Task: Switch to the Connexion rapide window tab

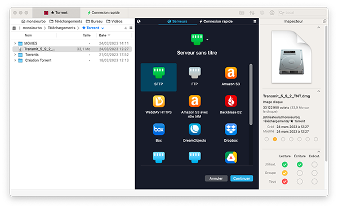Action: pyautogui.click(x=104, y=13)
